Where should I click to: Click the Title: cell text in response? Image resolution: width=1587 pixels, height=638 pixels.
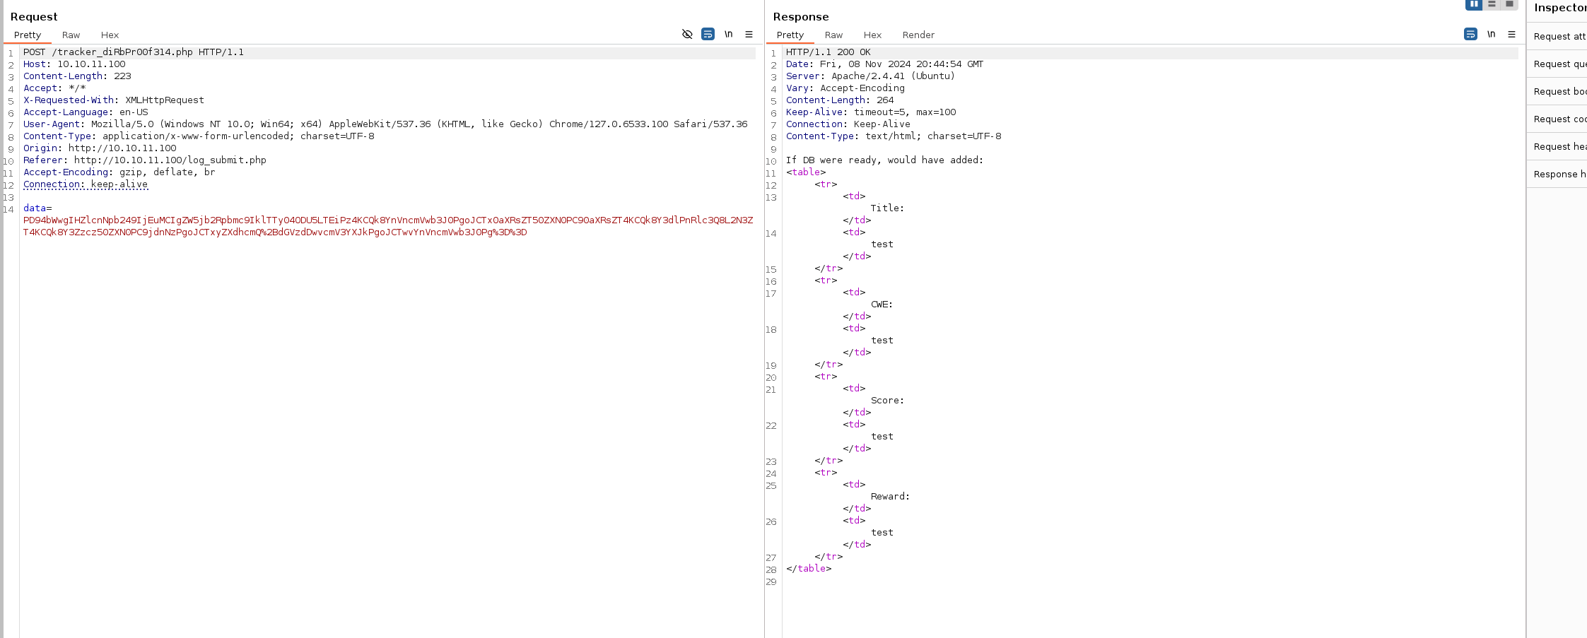tap(888, 208)
